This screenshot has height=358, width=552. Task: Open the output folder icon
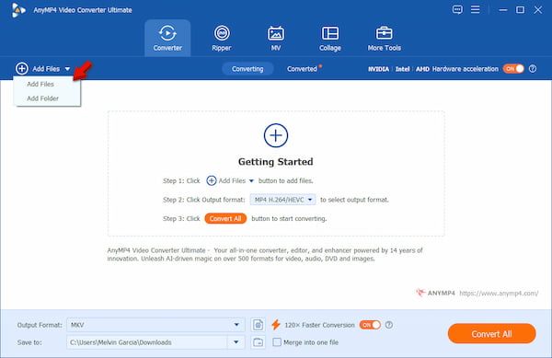pyautogui.click(x=258, y=342)
